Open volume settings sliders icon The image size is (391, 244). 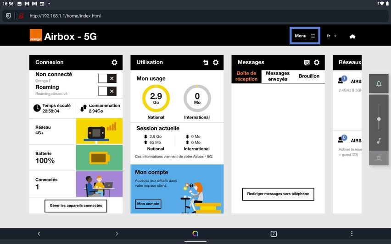coord(379,158)
